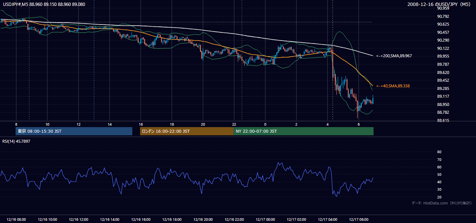Image resolution: width=476 pixels, height=223 pixels.
Task: Click hour label 2 on chart time axis
Action: [x=296, y=124]
